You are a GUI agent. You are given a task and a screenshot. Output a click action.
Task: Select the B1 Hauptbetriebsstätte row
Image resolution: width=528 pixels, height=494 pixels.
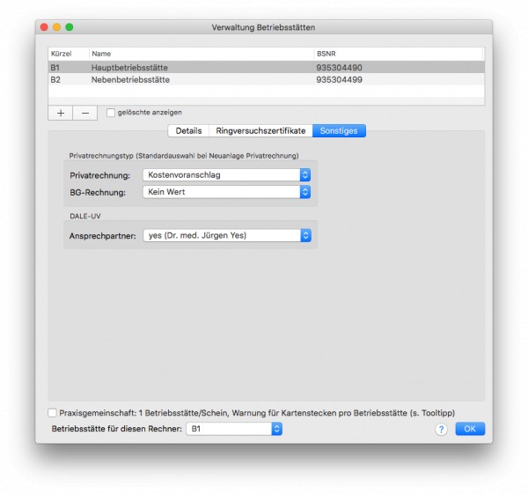click(x=266, y=68)
